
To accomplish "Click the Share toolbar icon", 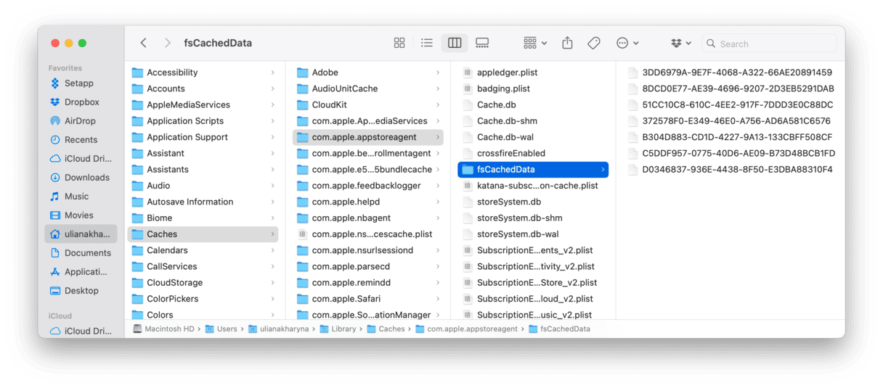I will pos(567,43).
